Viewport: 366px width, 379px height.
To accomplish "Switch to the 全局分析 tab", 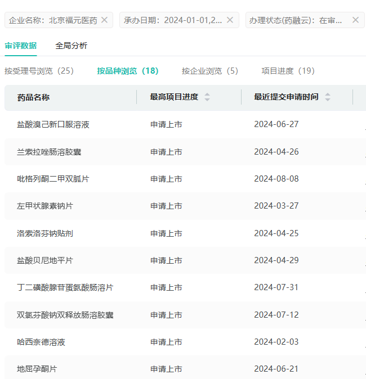I will pyautogui.click(x=71, y=46).
